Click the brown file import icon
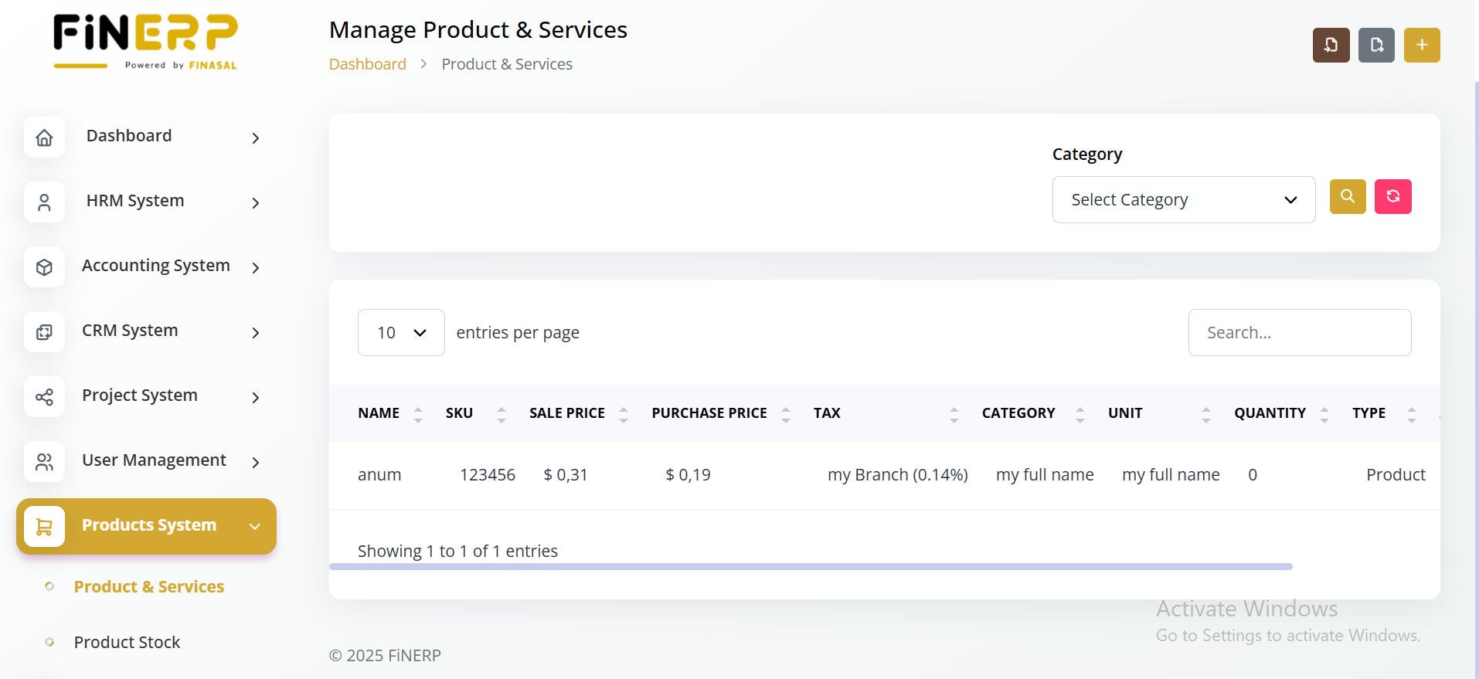The image size is (1479, 679). tap(1331, 46)
